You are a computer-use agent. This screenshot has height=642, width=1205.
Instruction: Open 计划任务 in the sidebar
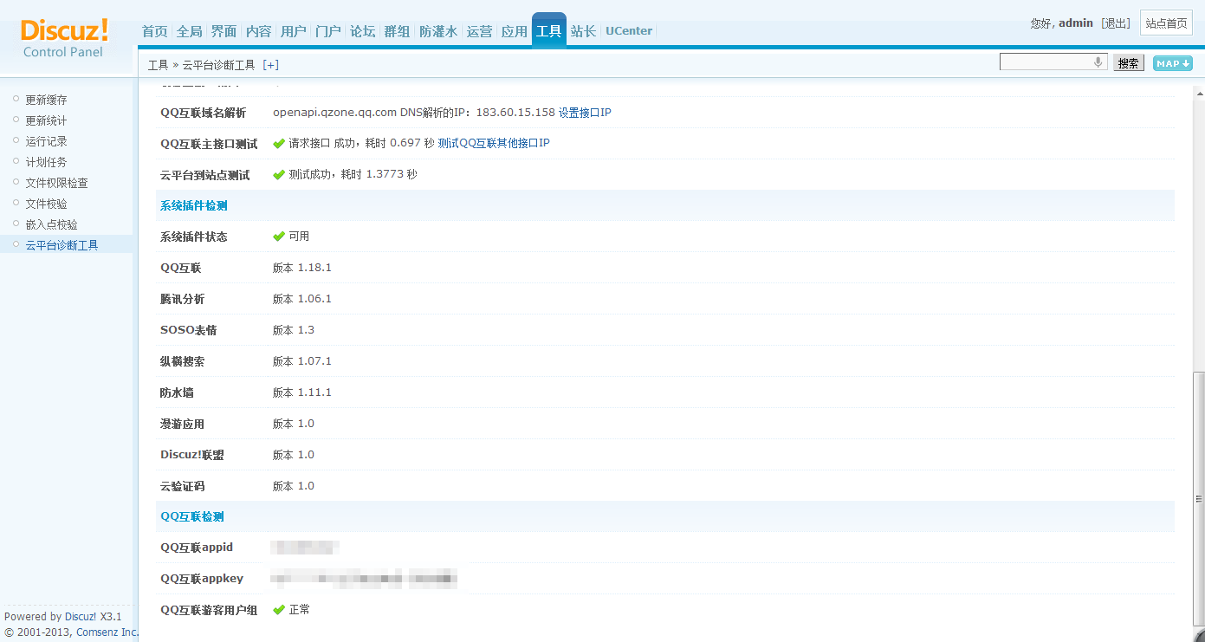click(46, 162)
